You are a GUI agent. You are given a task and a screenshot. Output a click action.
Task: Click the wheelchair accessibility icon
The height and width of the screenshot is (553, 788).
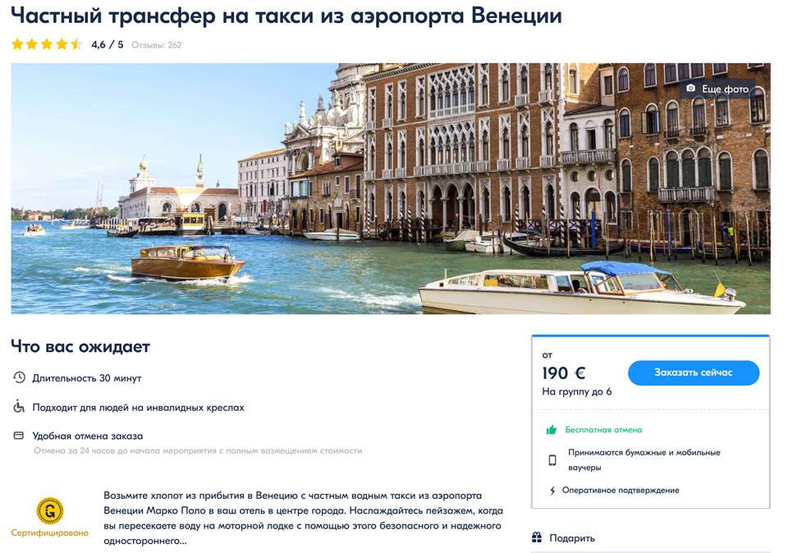pyautogui.click(x=19, y=407)
